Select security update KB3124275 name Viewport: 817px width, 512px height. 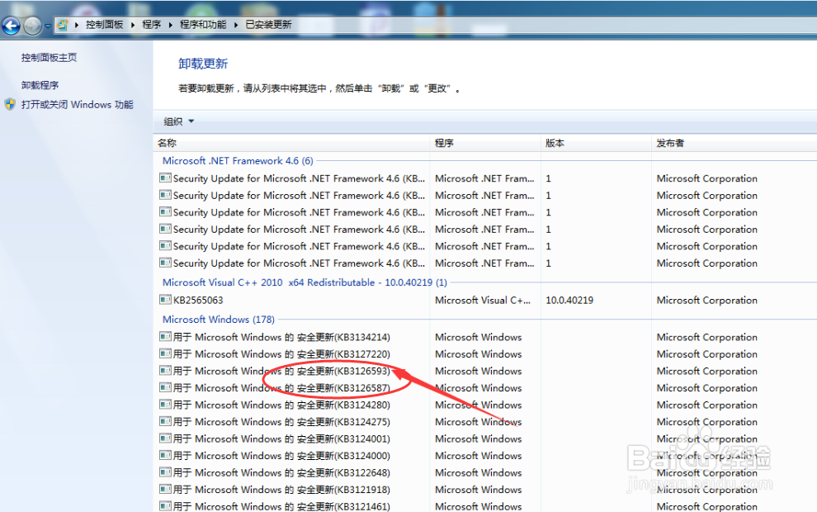(281, 422)
